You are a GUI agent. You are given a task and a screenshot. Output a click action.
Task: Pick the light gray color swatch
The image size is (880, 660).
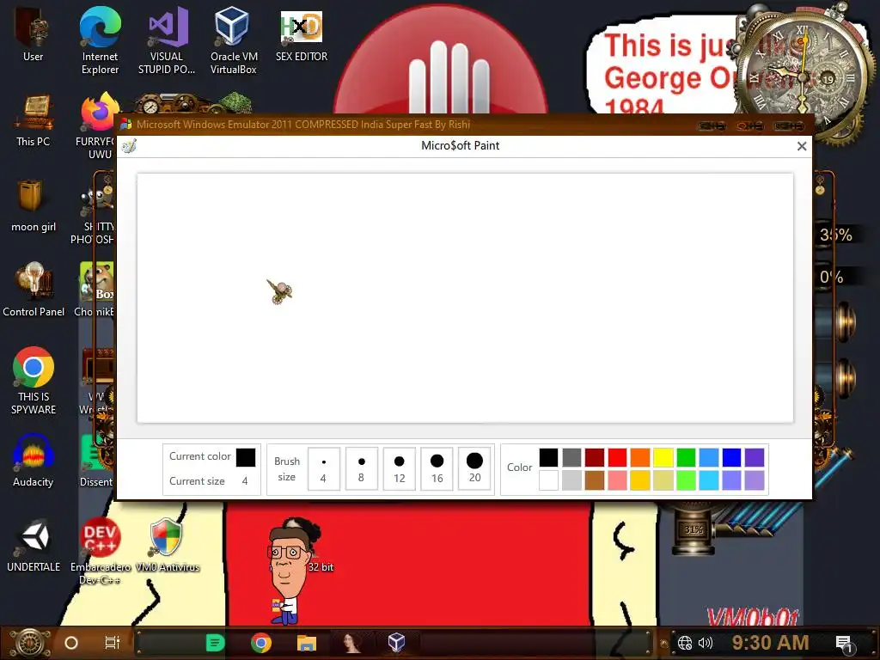(x=571, y=480)
